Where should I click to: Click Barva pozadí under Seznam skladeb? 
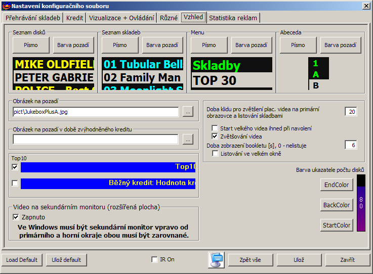tap(162, 45)
